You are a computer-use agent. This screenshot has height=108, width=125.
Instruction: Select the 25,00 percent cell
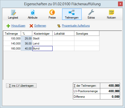tap(27, 38)
